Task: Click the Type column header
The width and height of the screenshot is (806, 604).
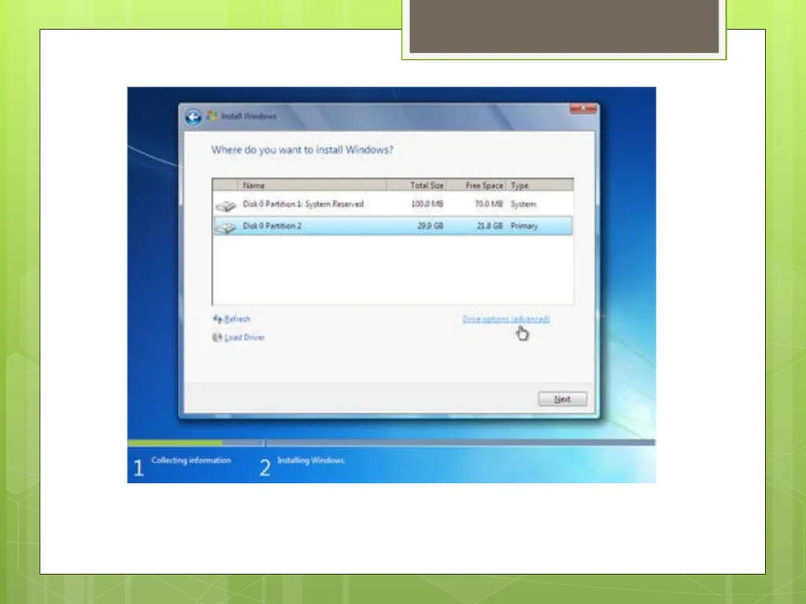Action: 540,185
